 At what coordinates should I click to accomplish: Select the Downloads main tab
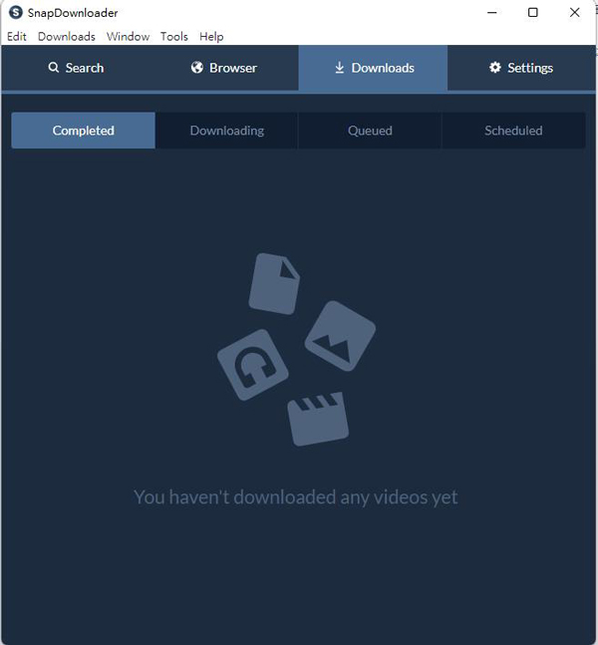(x=373, y=68)
